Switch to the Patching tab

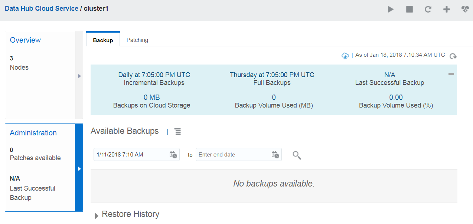click(137, 40)
